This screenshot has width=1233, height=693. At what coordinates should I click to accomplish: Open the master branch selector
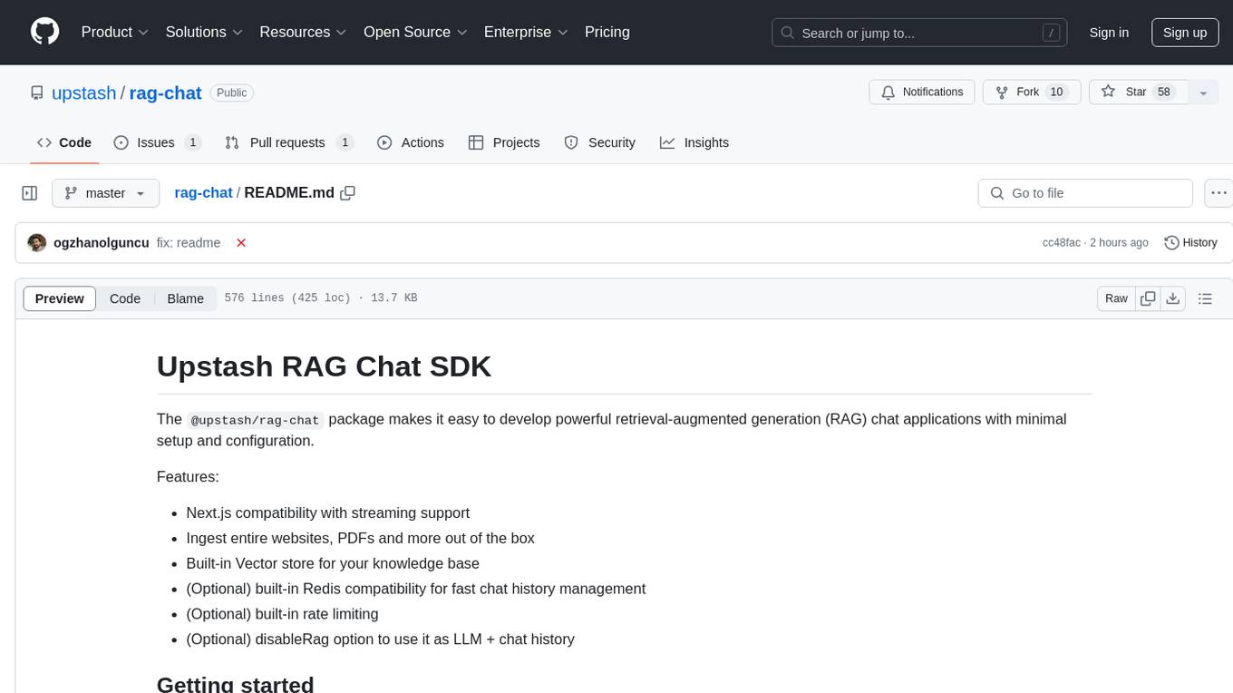tap(105, 193)
